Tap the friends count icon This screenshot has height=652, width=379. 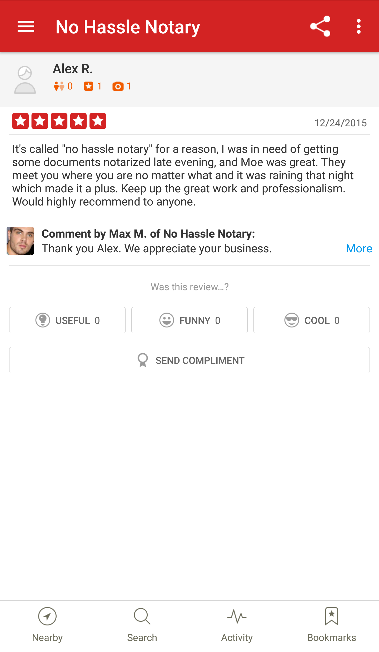point(59,86)
